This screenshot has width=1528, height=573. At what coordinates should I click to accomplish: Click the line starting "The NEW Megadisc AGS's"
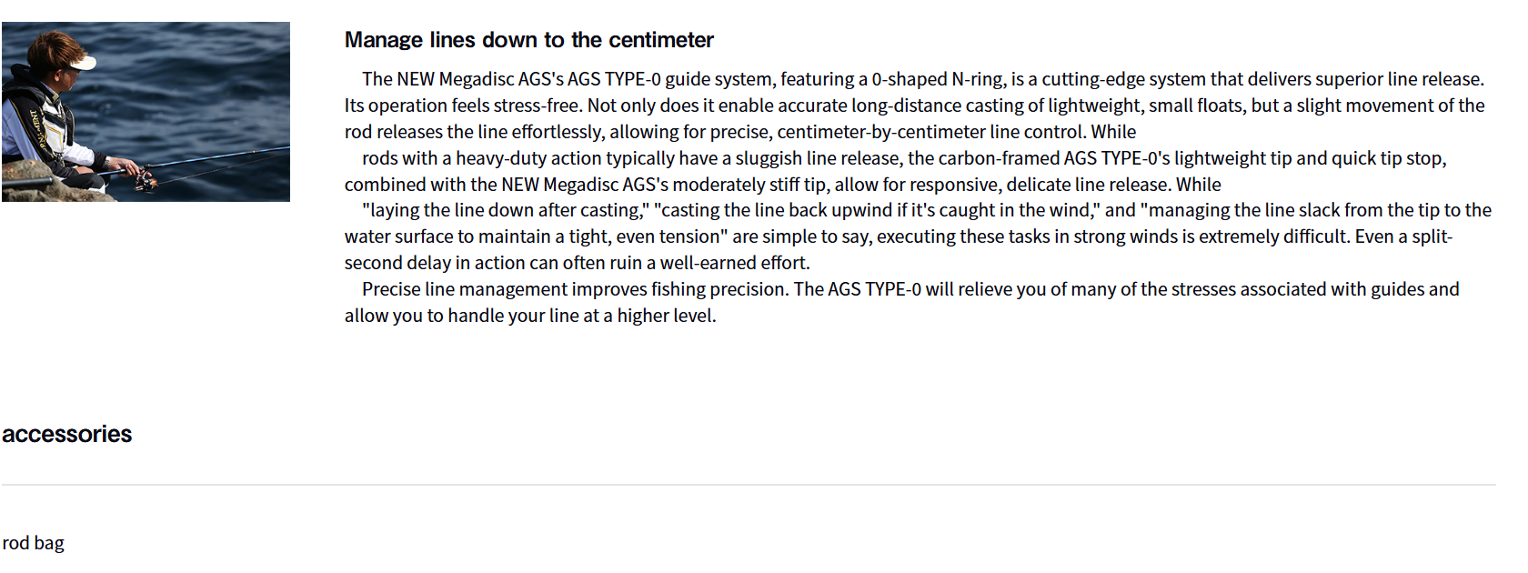[922, 79]
